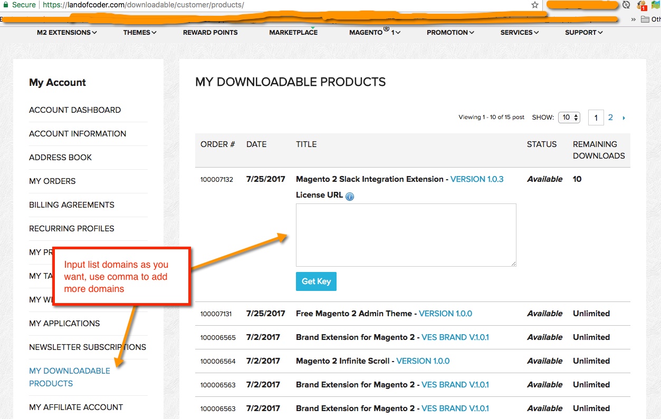Viewport: 661px width, 419px height.
Task: Click the Magento 2 Slack Integration Extension title
Action: [369, 179]
